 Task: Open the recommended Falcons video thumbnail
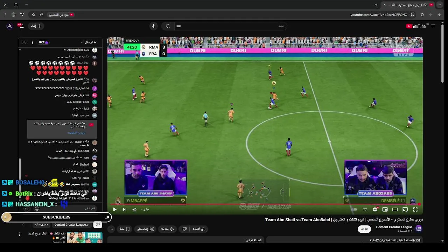(84, 238)
